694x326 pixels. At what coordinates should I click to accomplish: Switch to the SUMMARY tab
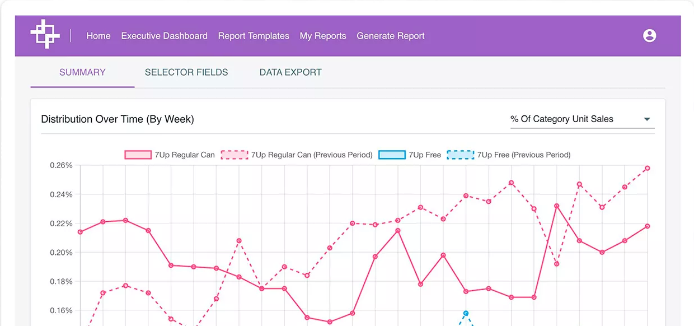click(82, 72)
